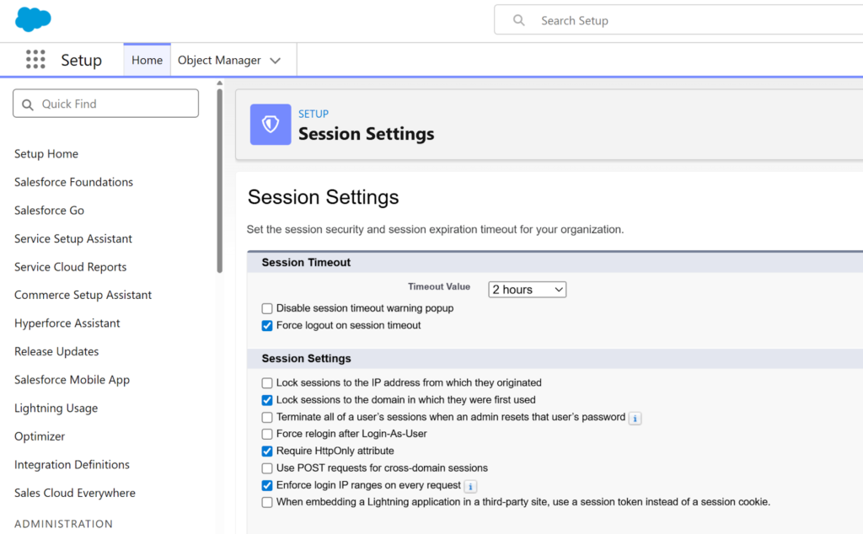Open the Object Manager tab
The height and width of the screenshot is (534, 863).
(x=219, y=61)
